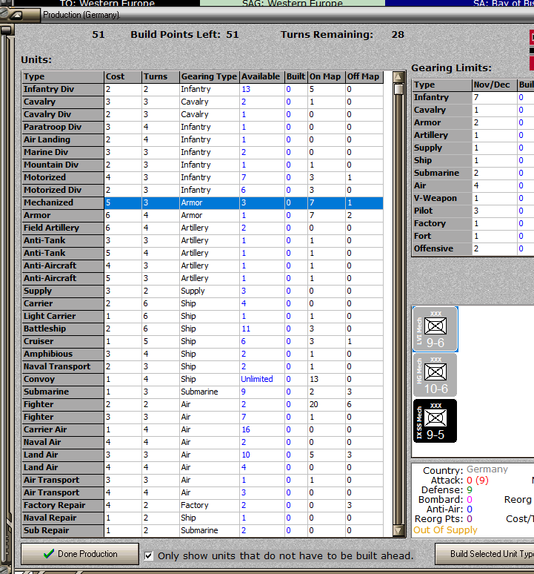Select the LVI Mech 9-6 unit counter
The height and width of the screenshot is (574, 534).
(x=435, y=329)
